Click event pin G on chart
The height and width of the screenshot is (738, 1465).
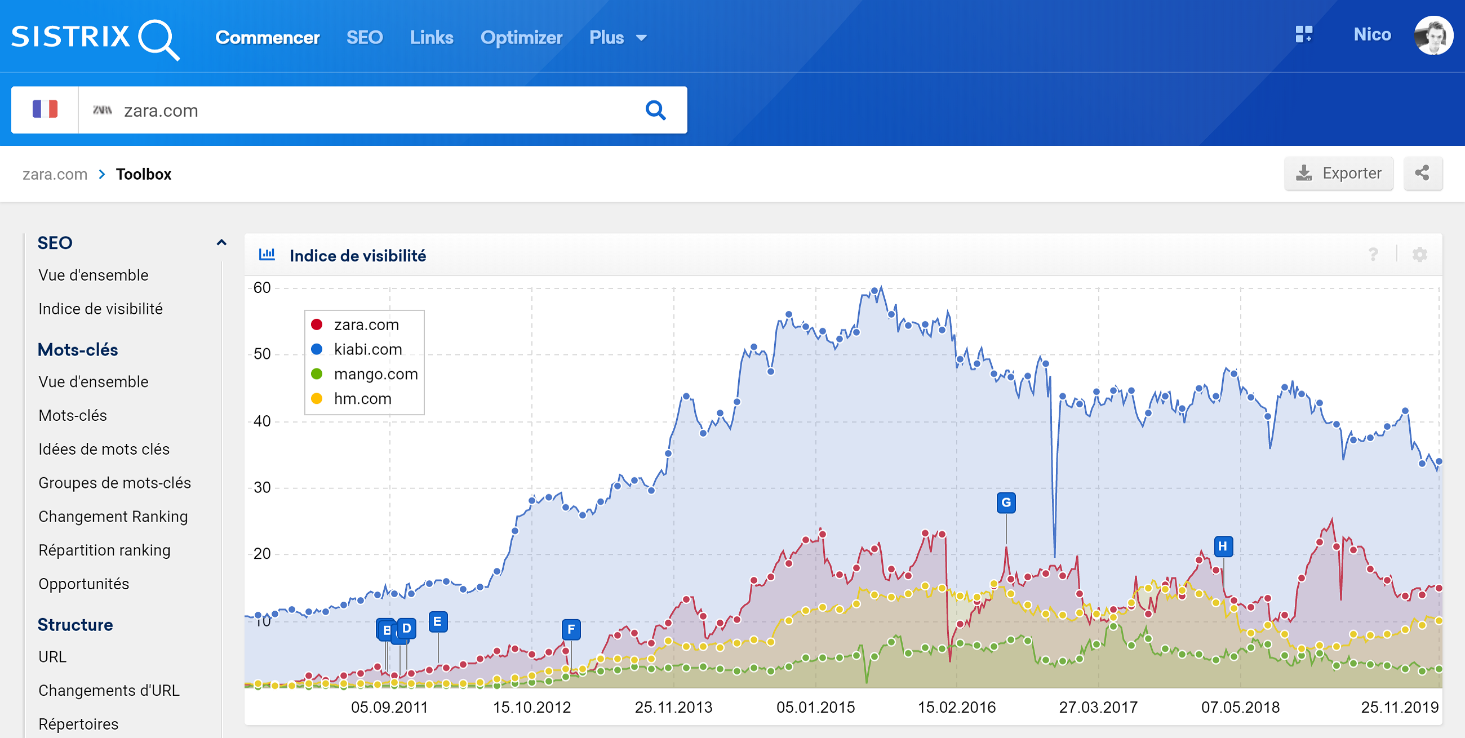tap(1006, 503)
